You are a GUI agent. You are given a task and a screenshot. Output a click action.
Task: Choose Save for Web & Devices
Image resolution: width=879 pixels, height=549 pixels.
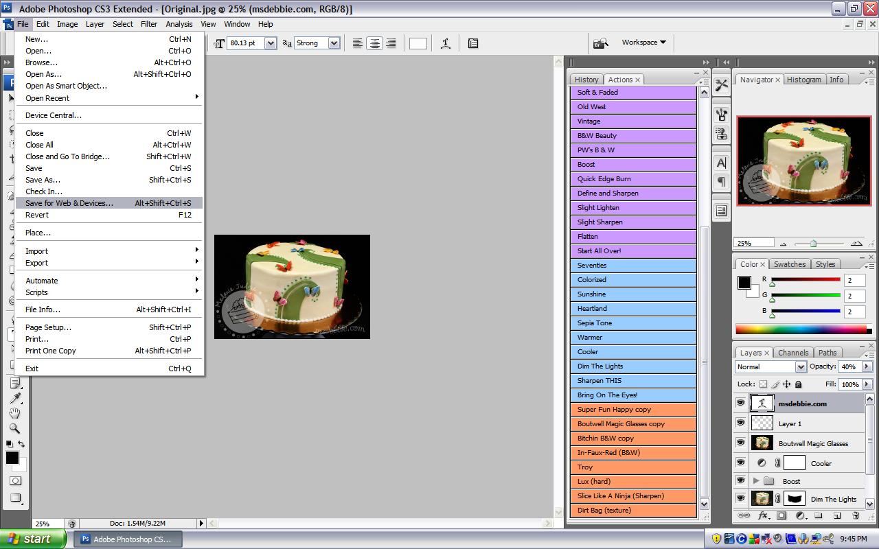(x=110, y=203)
